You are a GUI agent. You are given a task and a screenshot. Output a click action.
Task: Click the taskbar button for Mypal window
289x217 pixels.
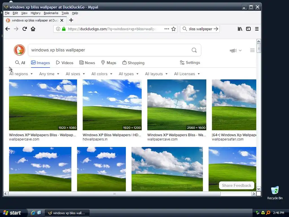click(67, 213)
